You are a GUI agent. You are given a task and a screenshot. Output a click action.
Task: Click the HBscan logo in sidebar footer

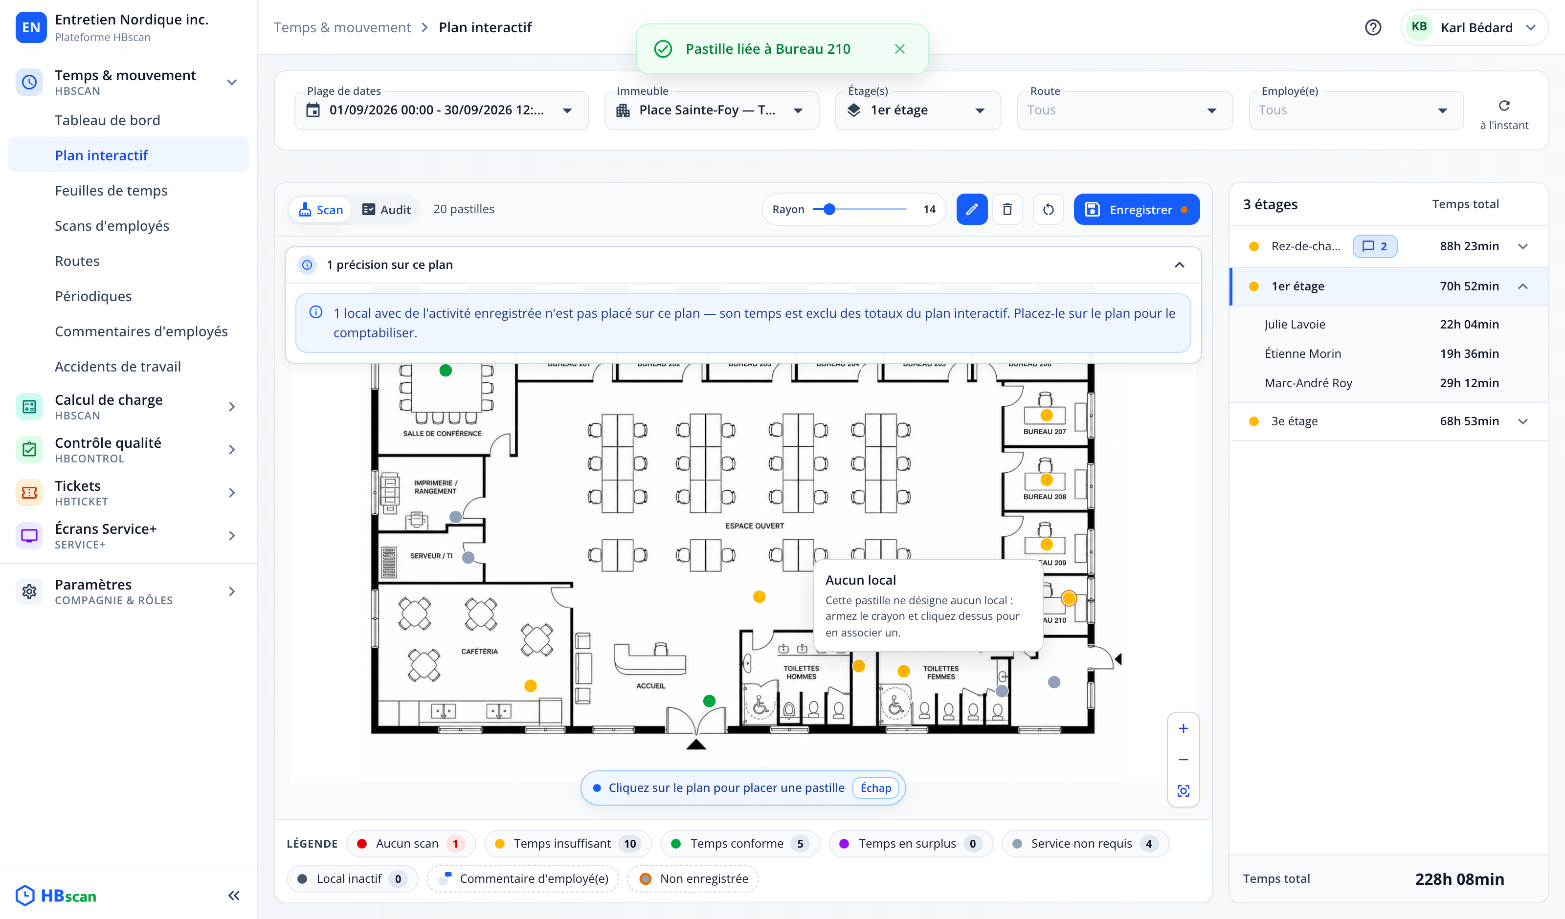coord(56,896)
